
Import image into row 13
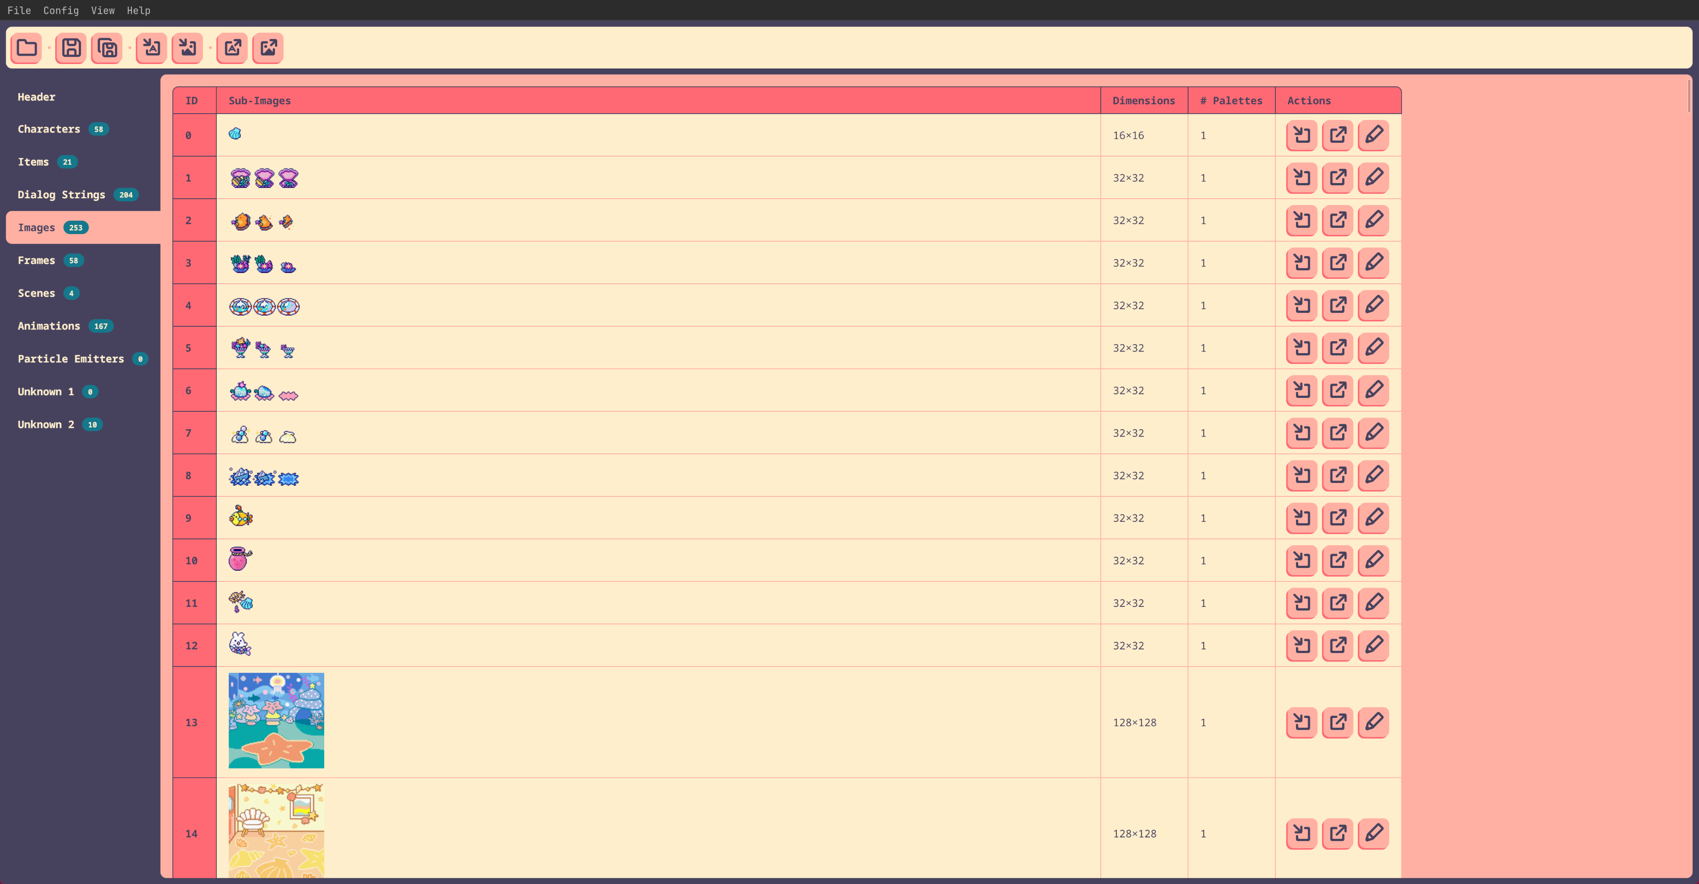click(1302, 722)
